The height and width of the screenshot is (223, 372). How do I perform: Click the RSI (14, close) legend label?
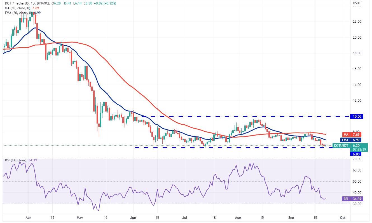(16, 160)
